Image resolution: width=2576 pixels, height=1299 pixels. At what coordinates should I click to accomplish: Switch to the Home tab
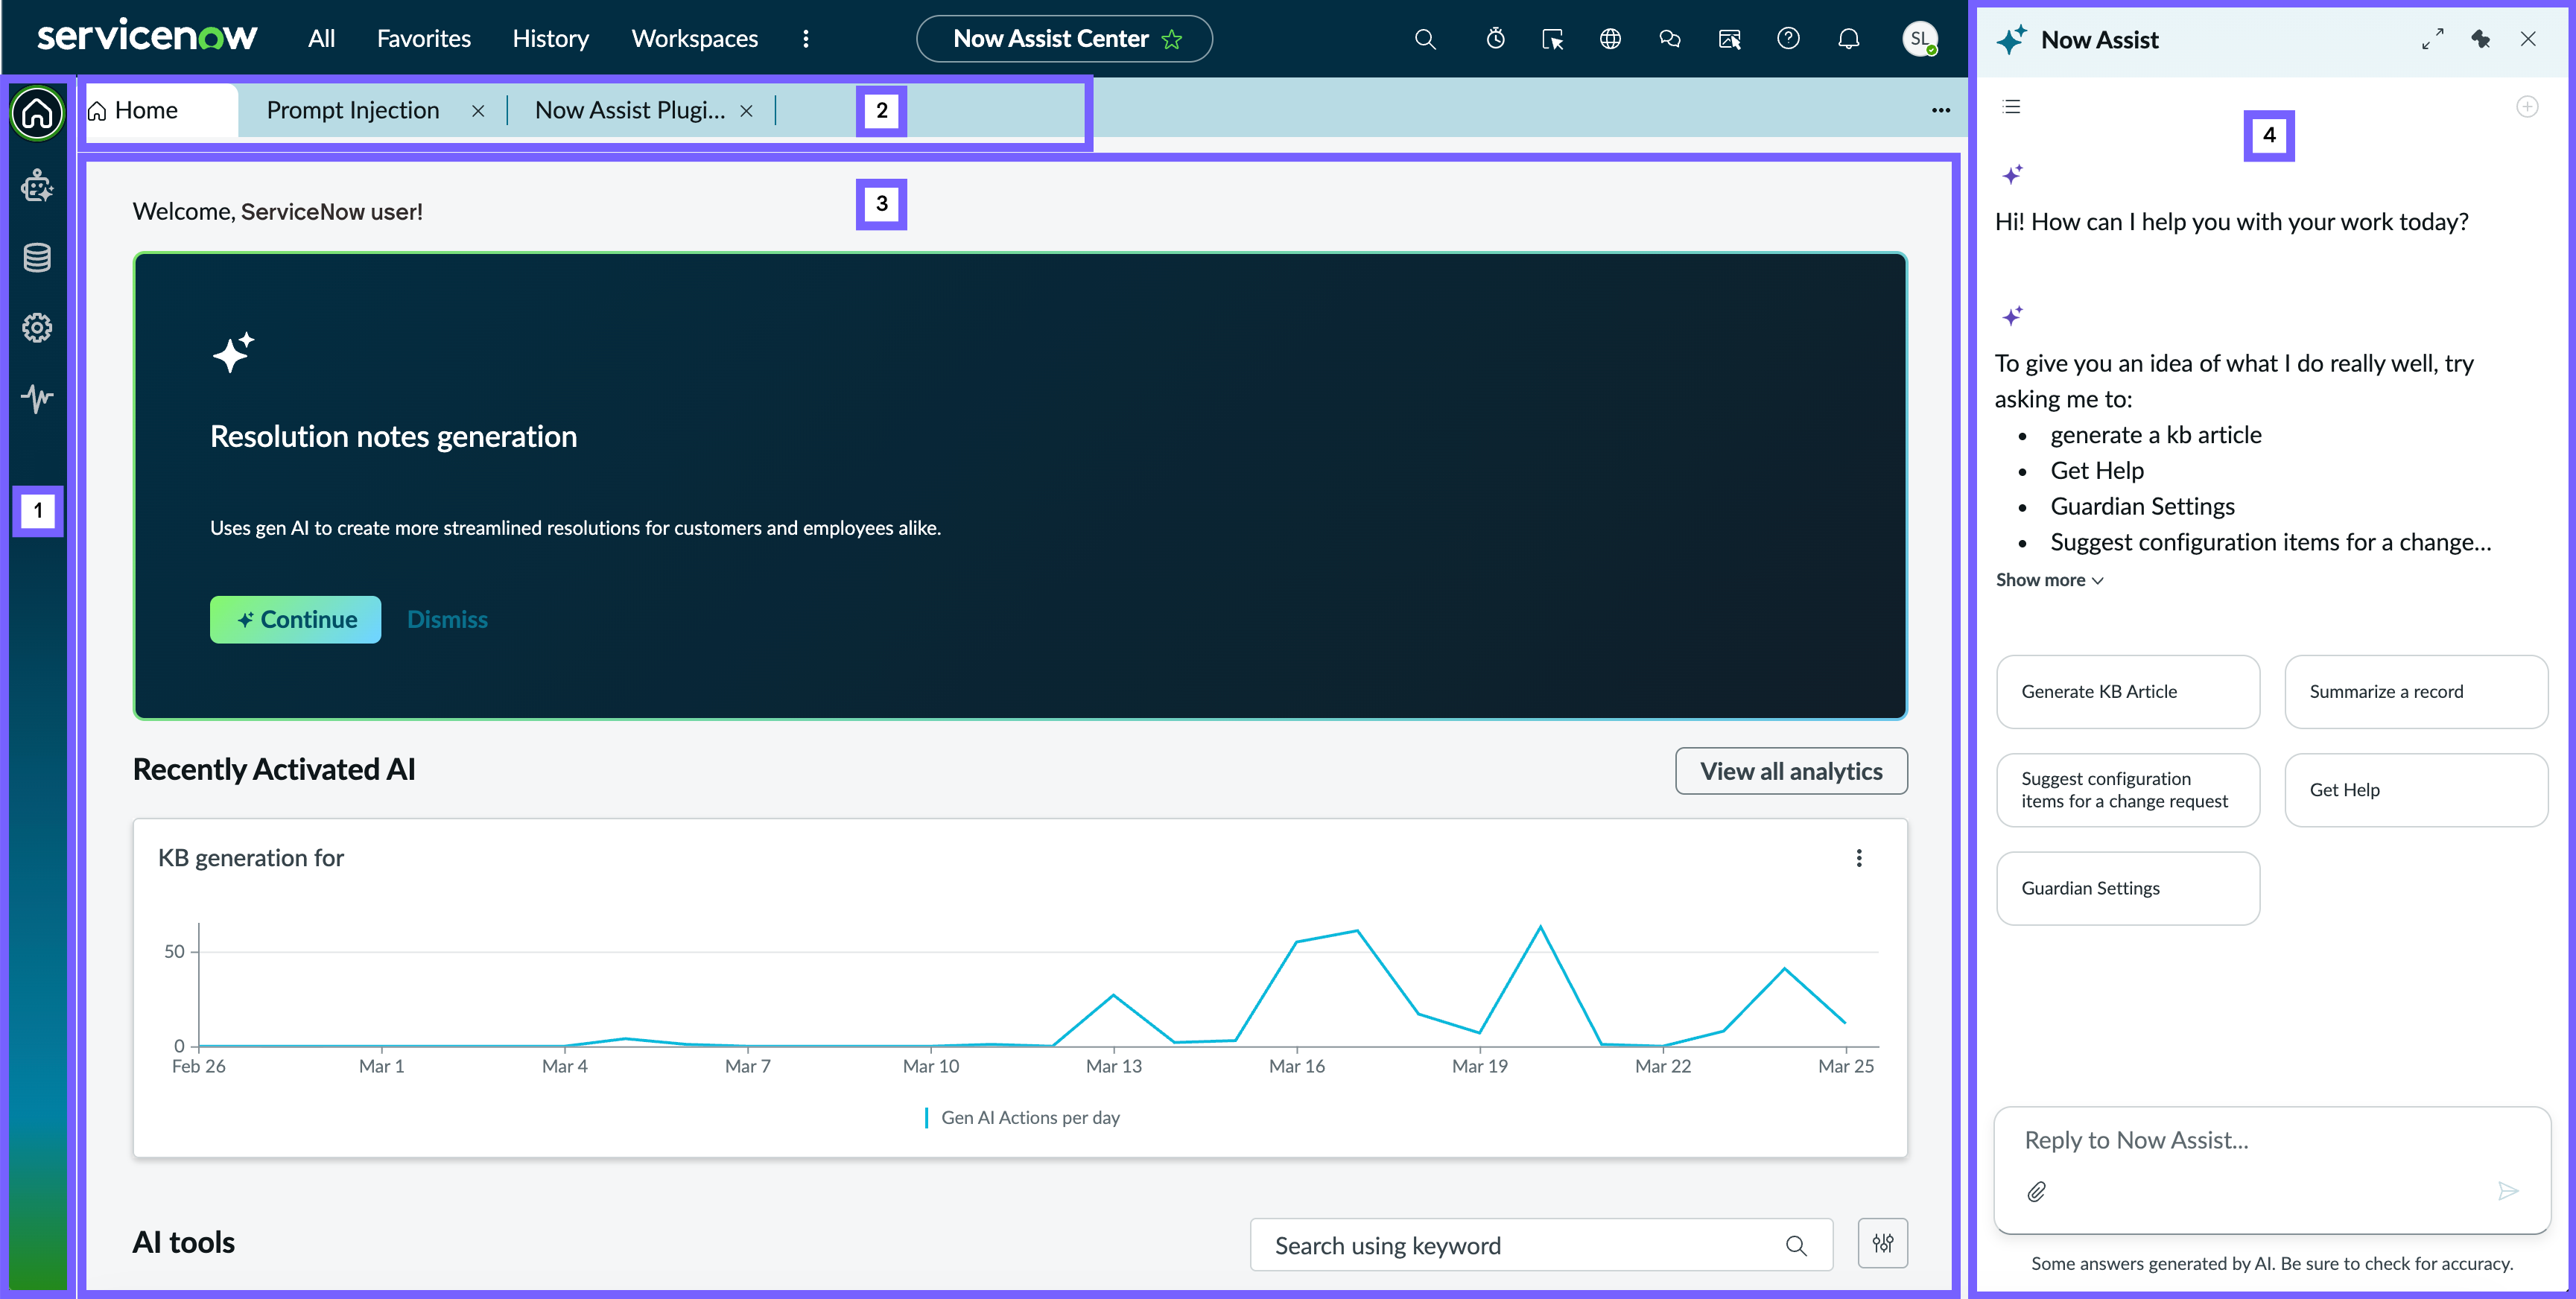160,111
